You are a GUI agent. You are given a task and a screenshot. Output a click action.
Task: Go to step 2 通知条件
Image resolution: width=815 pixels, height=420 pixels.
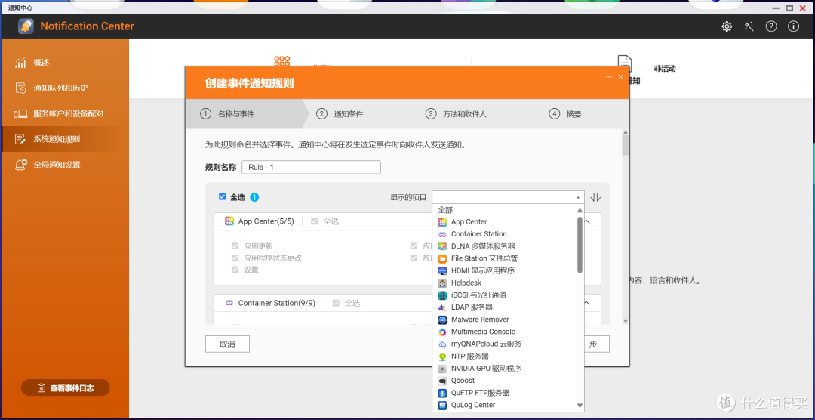(x=340, y=114)
